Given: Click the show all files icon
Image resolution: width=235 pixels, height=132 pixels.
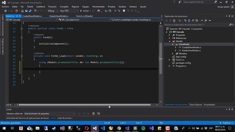Looking at the screenshot, I should click(x=197, y=21).
